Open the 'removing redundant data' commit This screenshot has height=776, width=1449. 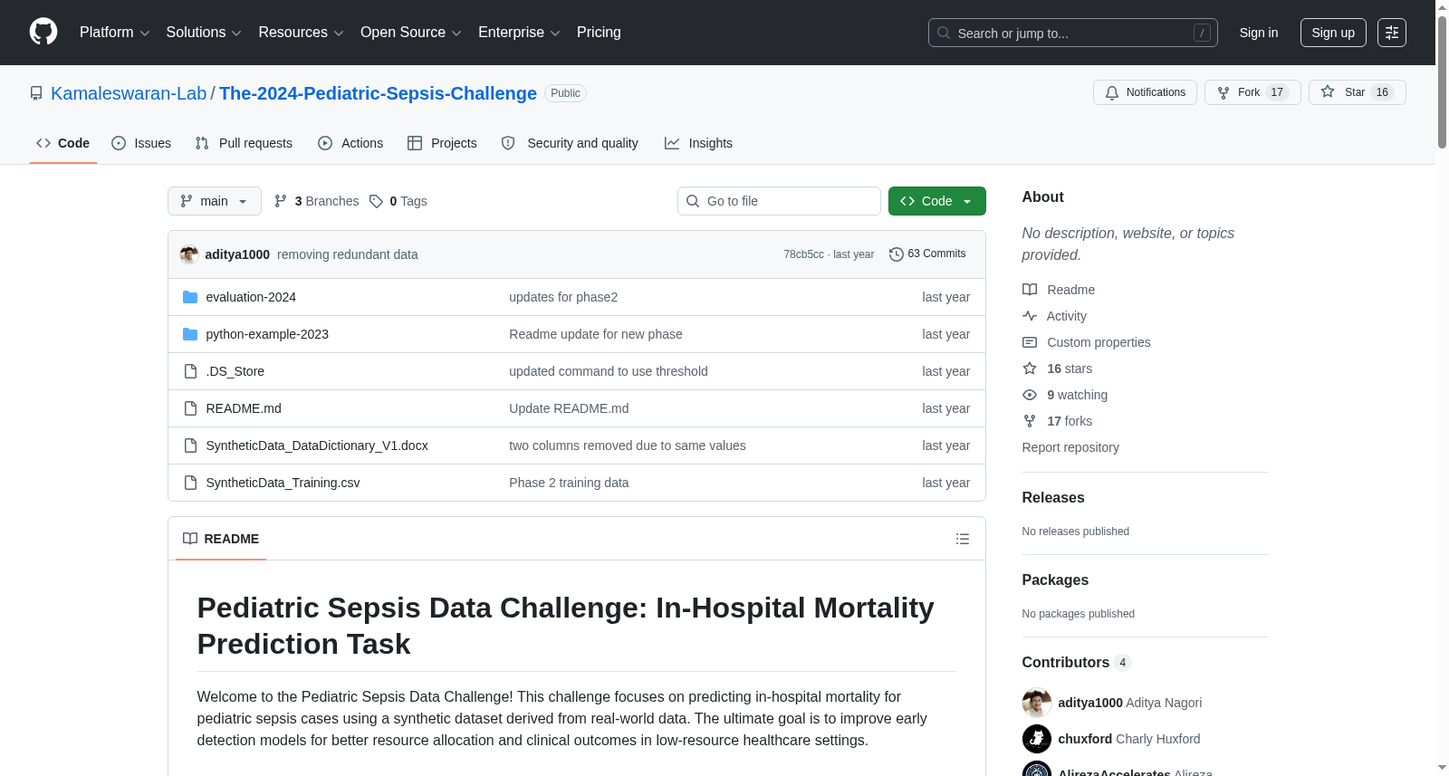pos(348,254)
